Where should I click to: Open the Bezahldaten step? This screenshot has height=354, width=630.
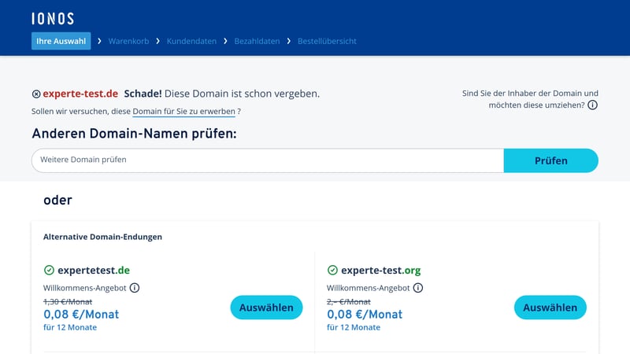(x=257, y=41)
